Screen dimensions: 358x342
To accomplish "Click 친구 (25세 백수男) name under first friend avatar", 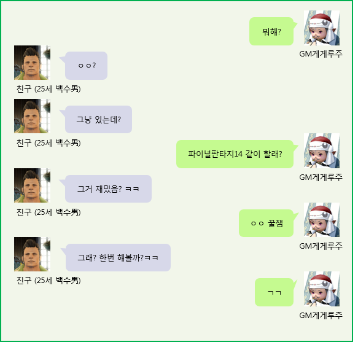I will tap(49, 89).
